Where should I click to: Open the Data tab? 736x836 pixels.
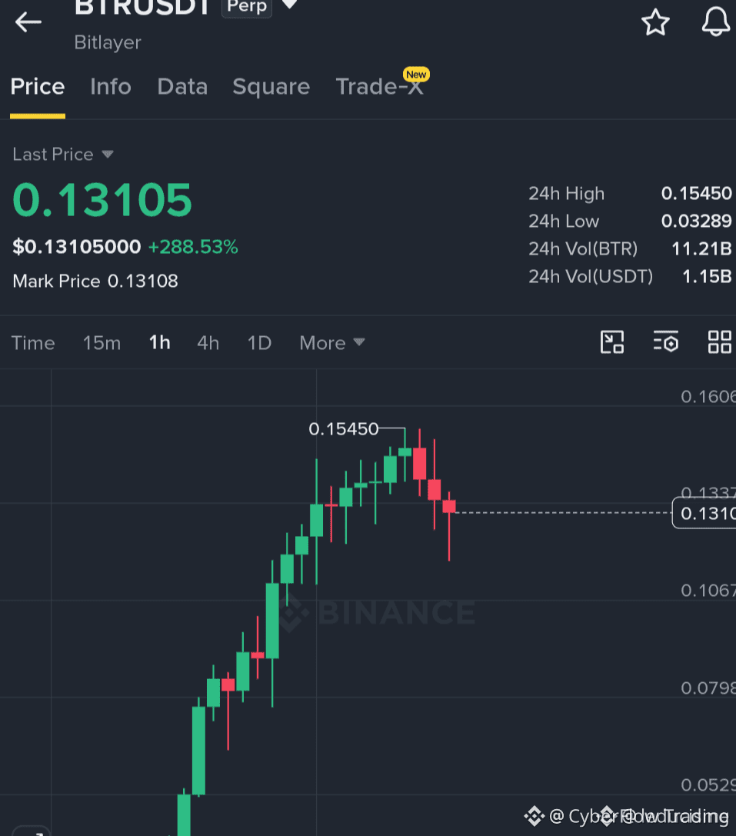coord(182,86)
